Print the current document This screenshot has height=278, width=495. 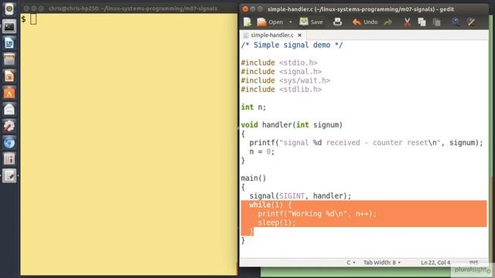click(337, 22)
